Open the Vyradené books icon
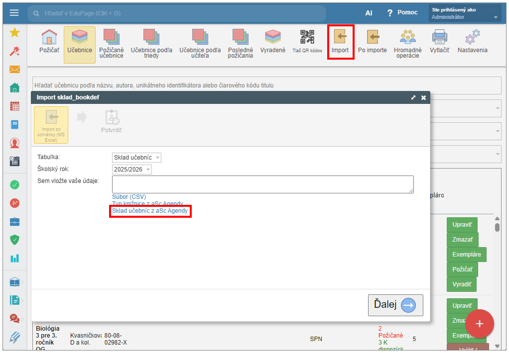Image resolution: width=509 pixels, height=353 pixels. (x=272, y=41)
